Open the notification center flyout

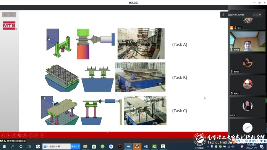point(262,147)
